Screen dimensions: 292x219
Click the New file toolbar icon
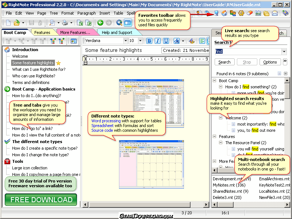8,23
